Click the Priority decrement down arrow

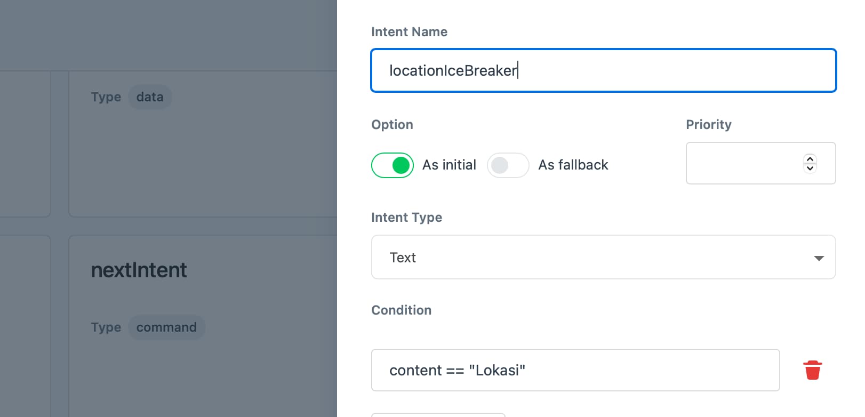810,168
